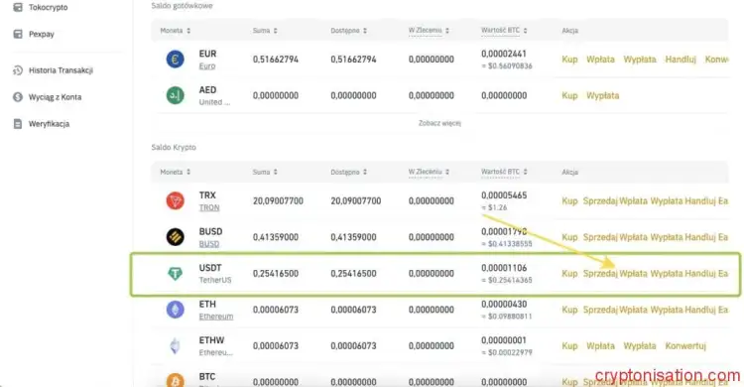The width and height of the screenshot is (744, 387).
Task: Select the Saldo Krypto section heading
Action: 174,147
